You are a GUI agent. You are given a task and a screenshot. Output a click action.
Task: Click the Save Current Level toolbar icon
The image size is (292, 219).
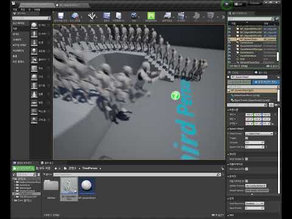coord(61,16)
